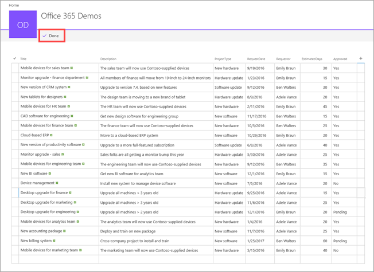Image resolution: width=374 pixels, height=272 pixels.
Task: Select row checkbox for Mobile devices for sales team
Action: click(x=15, y=68)
